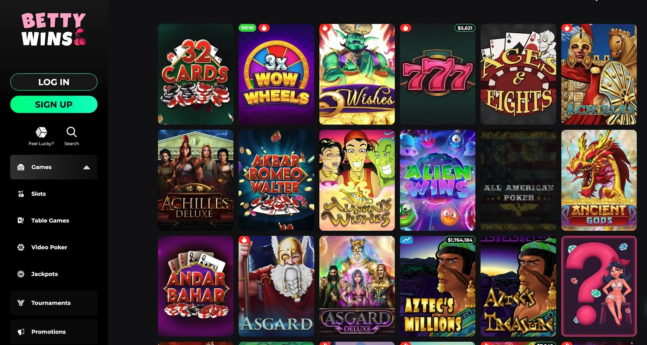Open the 3x Wow Wheels game
Screen dimensions: 647x345
pyautogui.click(x=277, y=74)
